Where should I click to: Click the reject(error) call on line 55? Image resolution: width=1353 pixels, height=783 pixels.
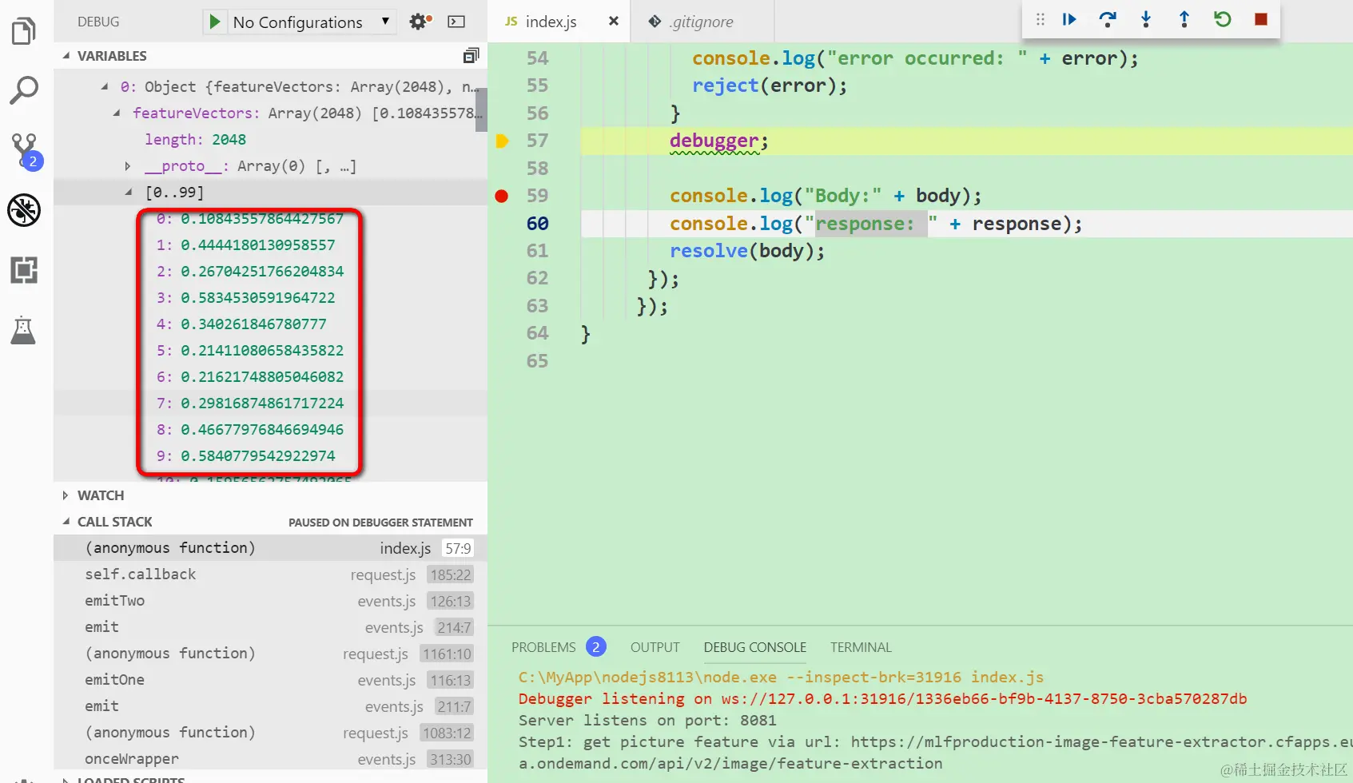tap(770, 85)
